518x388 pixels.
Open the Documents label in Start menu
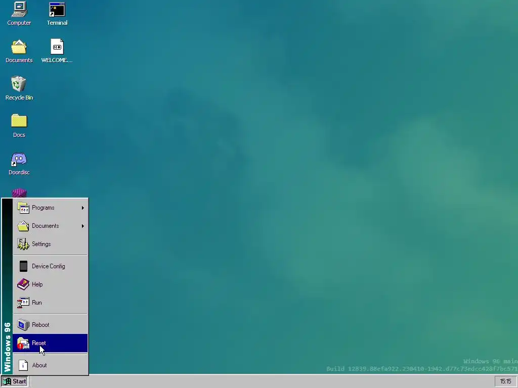(x=45, y=226)
